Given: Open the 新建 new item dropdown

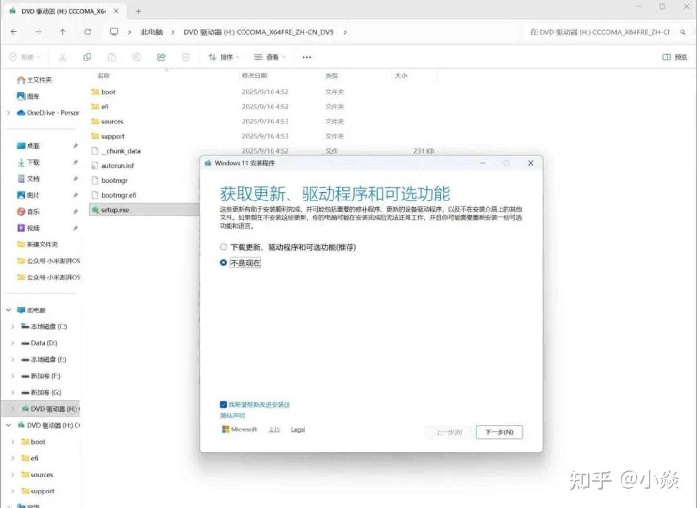Looking at the screenshot, I should 24,57.
